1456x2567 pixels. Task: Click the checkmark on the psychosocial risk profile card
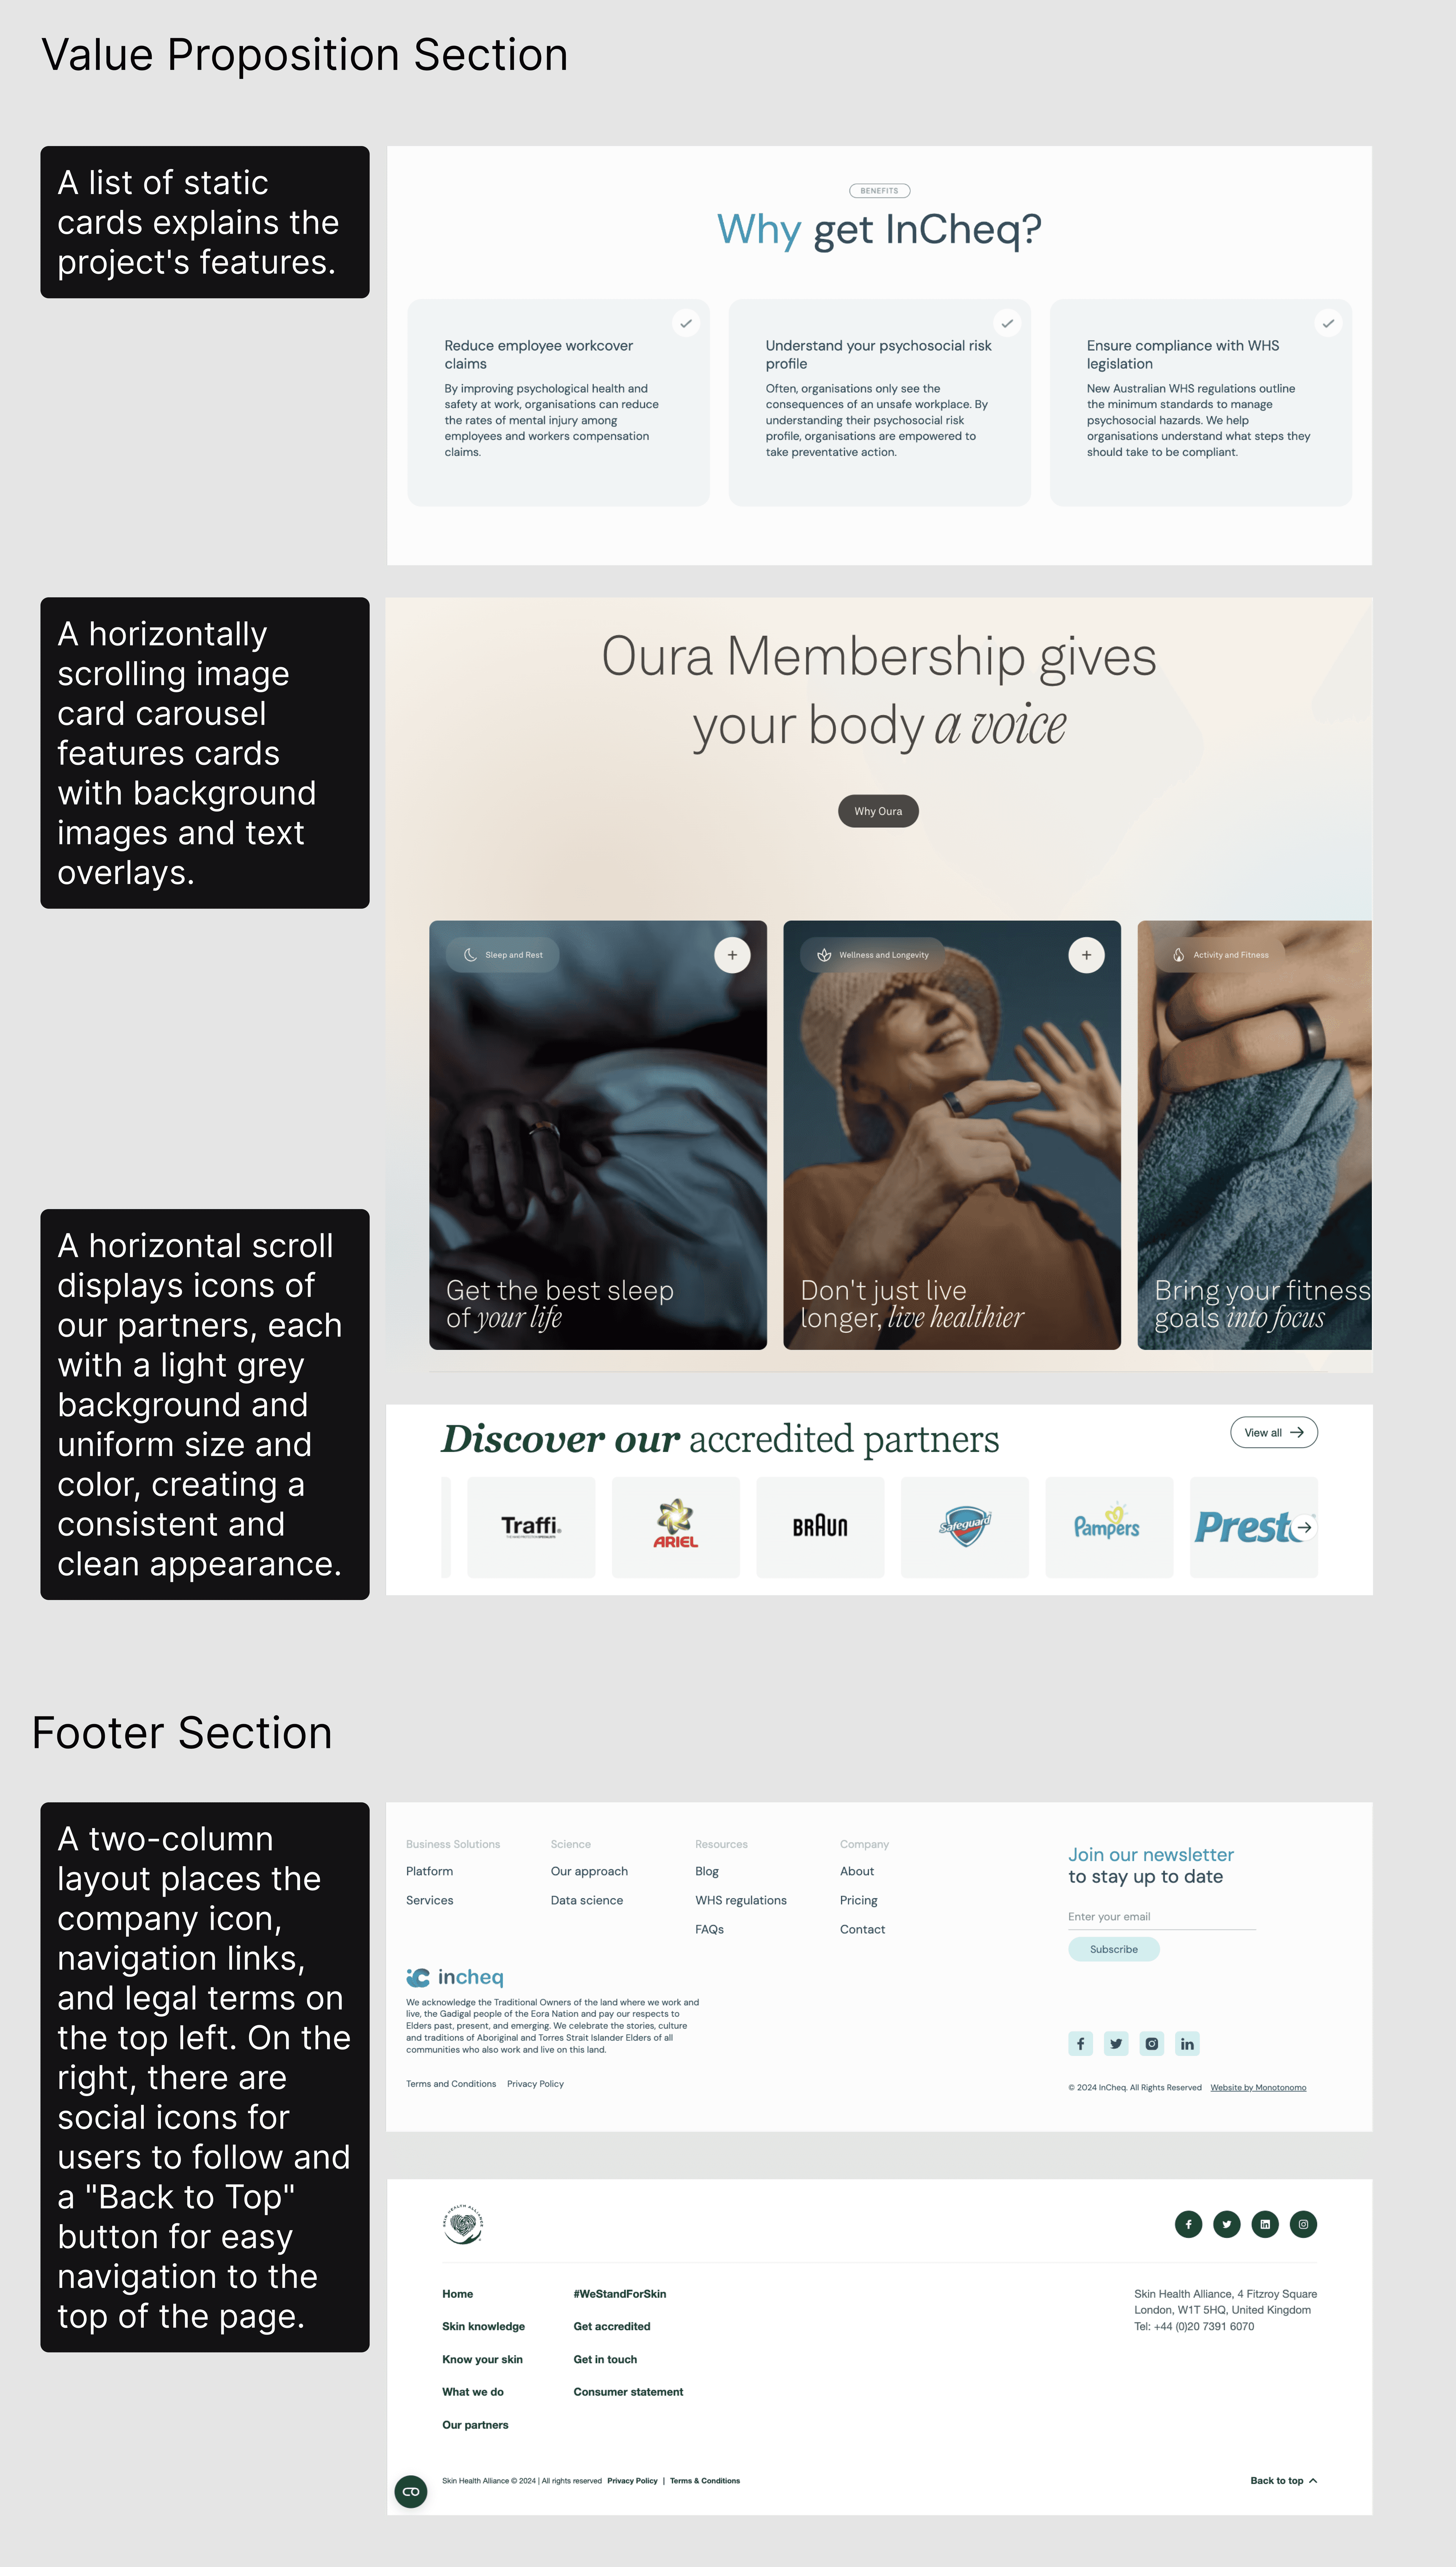pos(1007,323)
